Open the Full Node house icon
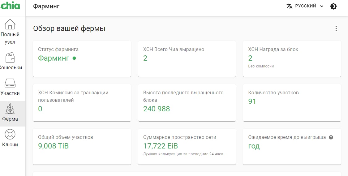The height and width of the screenshot is (176, 348). tap(10, 24)
